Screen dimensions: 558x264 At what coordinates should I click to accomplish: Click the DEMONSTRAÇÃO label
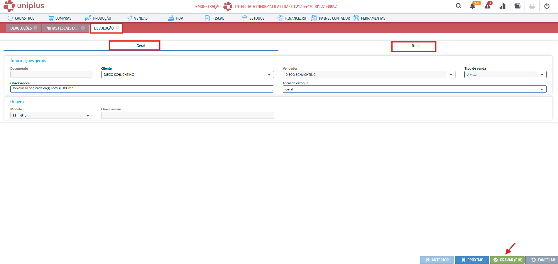pos(207,6)
